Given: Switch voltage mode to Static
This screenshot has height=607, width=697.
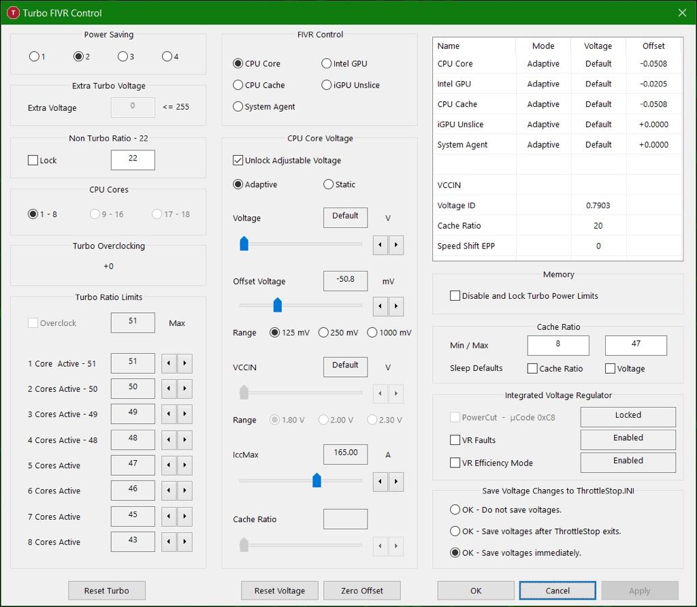Looking at the screenshot, I should [x=339, y=184].
